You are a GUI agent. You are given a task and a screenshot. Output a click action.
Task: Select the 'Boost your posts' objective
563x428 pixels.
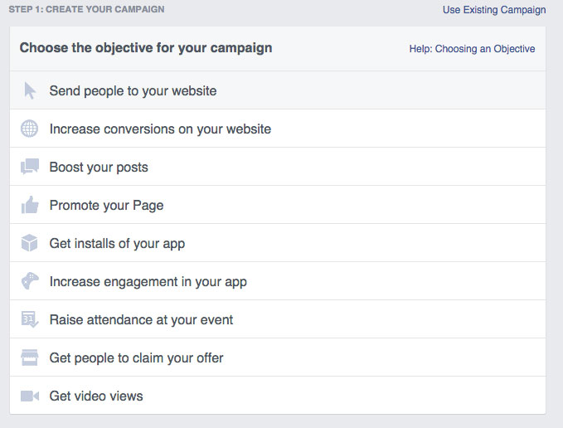[278, 167]
